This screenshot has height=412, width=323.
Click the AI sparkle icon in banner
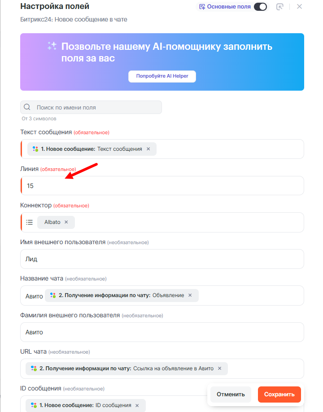(52, 46)
